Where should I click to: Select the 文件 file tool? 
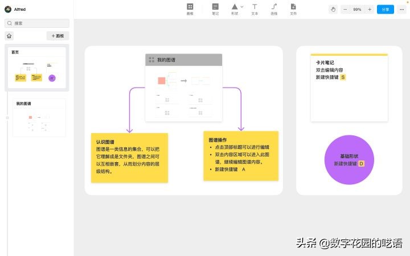[293, 9]
